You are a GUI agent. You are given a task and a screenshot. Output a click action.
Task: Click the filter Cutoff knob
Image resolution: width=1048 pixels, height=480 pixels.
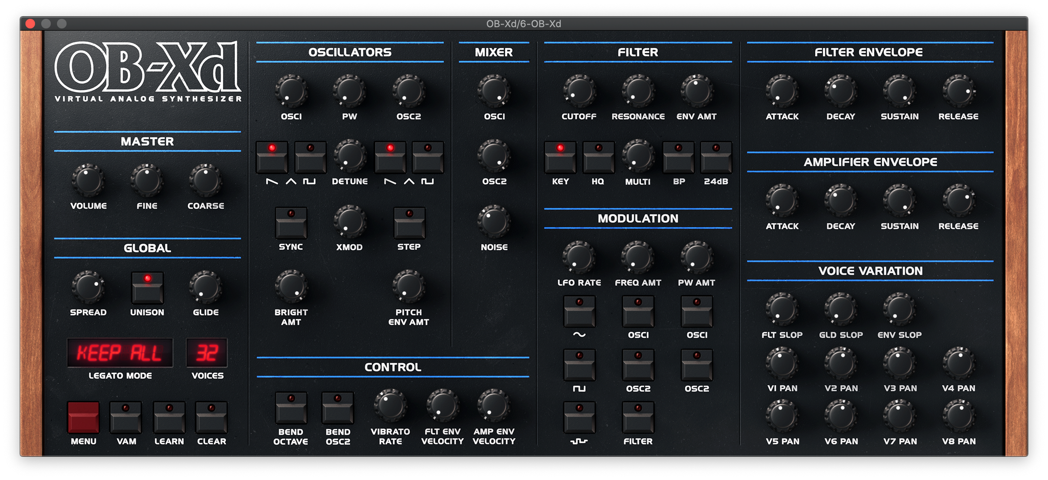click(x=579, y=92)
